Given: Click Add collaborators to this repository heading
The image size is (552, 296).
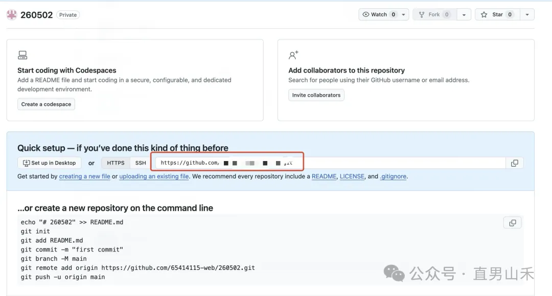Looking at the screenshot, I should tap(347, 71).
